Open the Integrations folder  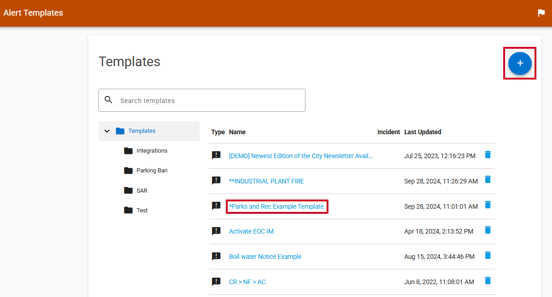point(152,151)
